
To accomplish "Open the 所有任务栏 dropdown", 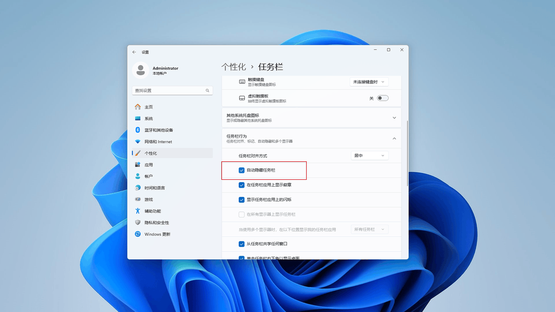I will [x=370, y=229].
